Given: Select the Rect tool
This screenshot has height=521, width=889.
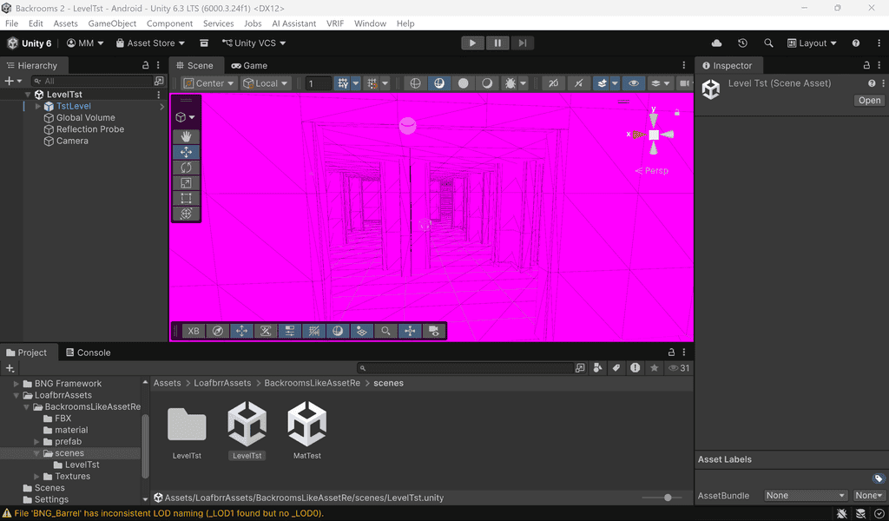Looking at the screenshot, I should point(186,198).
